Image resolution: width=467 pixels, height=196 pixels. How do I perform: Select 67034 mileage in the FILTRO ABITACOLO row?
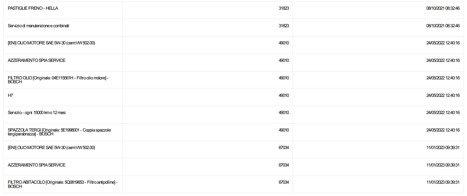pos(284,182)
